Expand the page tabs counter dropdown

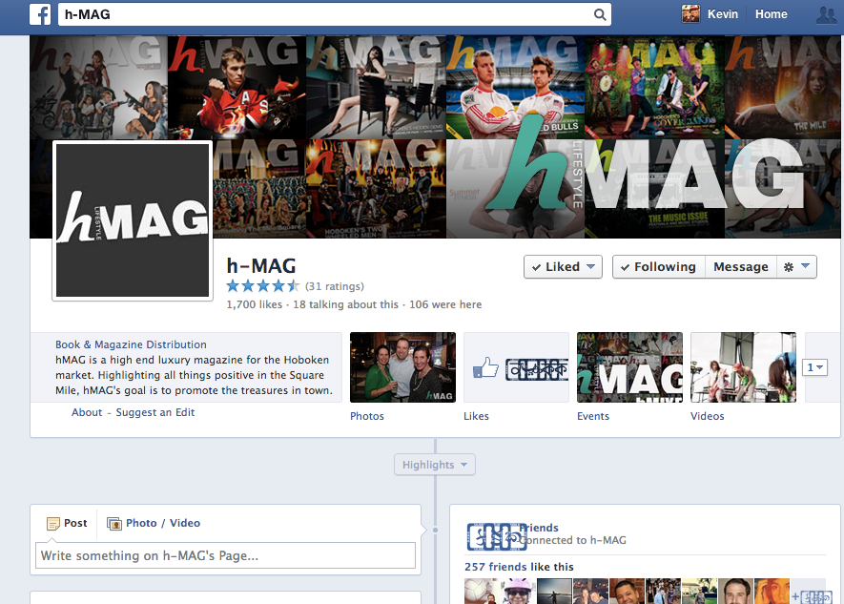814,367
